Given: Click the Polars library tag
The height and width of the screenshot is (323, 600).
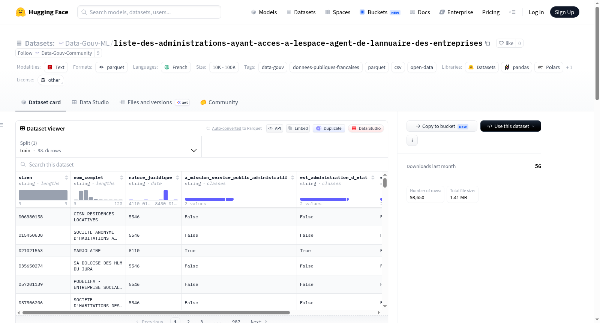Looking at the screenshot, I should pyautogui.click(x=549, y=67).
